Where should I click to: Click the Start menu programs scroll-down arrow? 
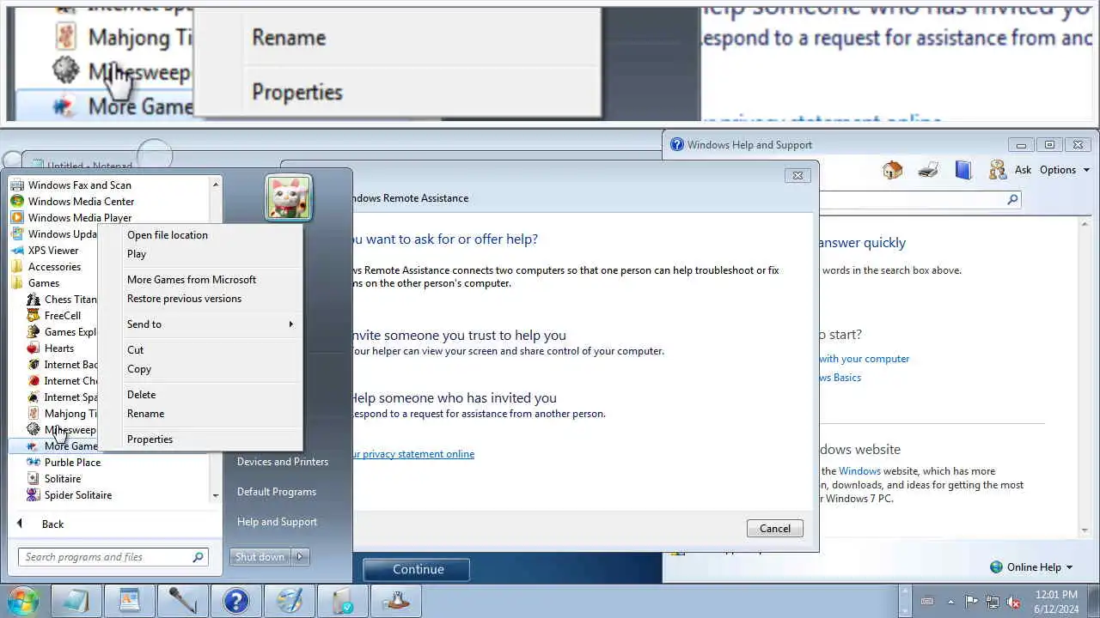[216, 495]
